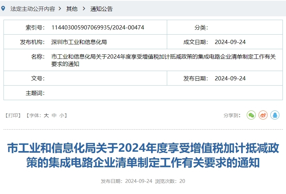Viewport: 286px width, 194px height.
Task: Click chevron after 其他 breadcrumb
Action: 84,9
